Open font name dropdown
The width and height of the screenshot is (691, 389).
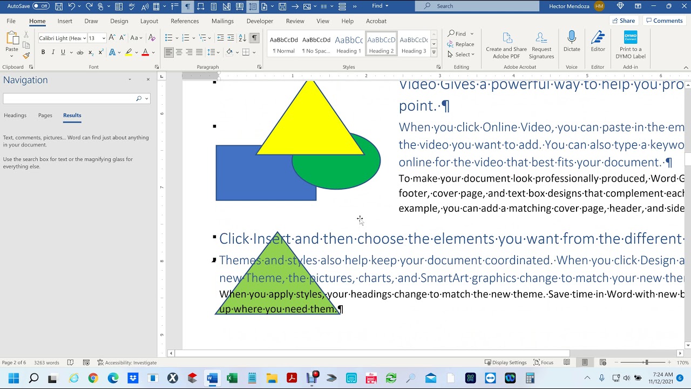[84, 38]
